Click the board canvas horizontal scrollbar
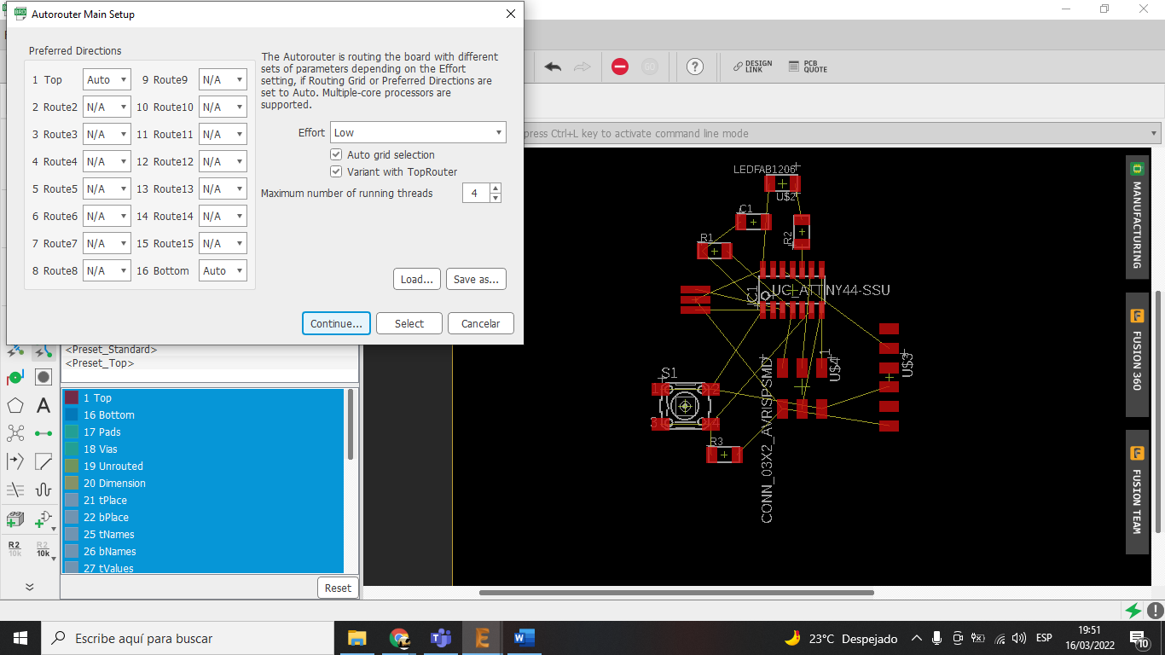This screenshot has height=655, width=1165. 676,593
